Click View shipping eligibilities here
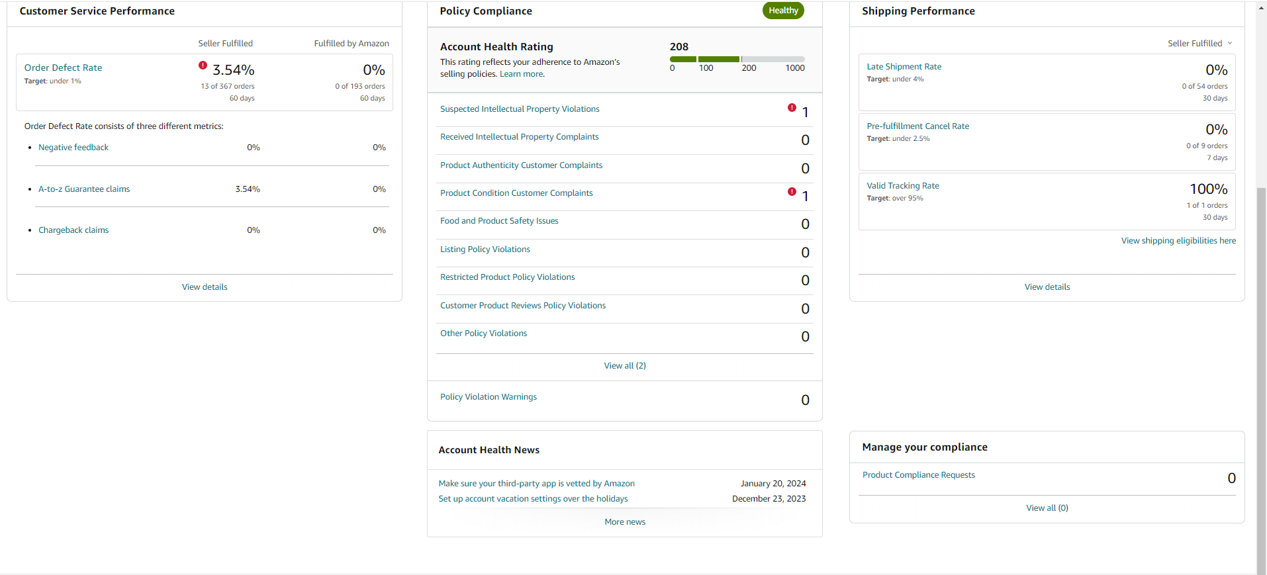The image size is (1267, 575). (x=1178, y=241)
